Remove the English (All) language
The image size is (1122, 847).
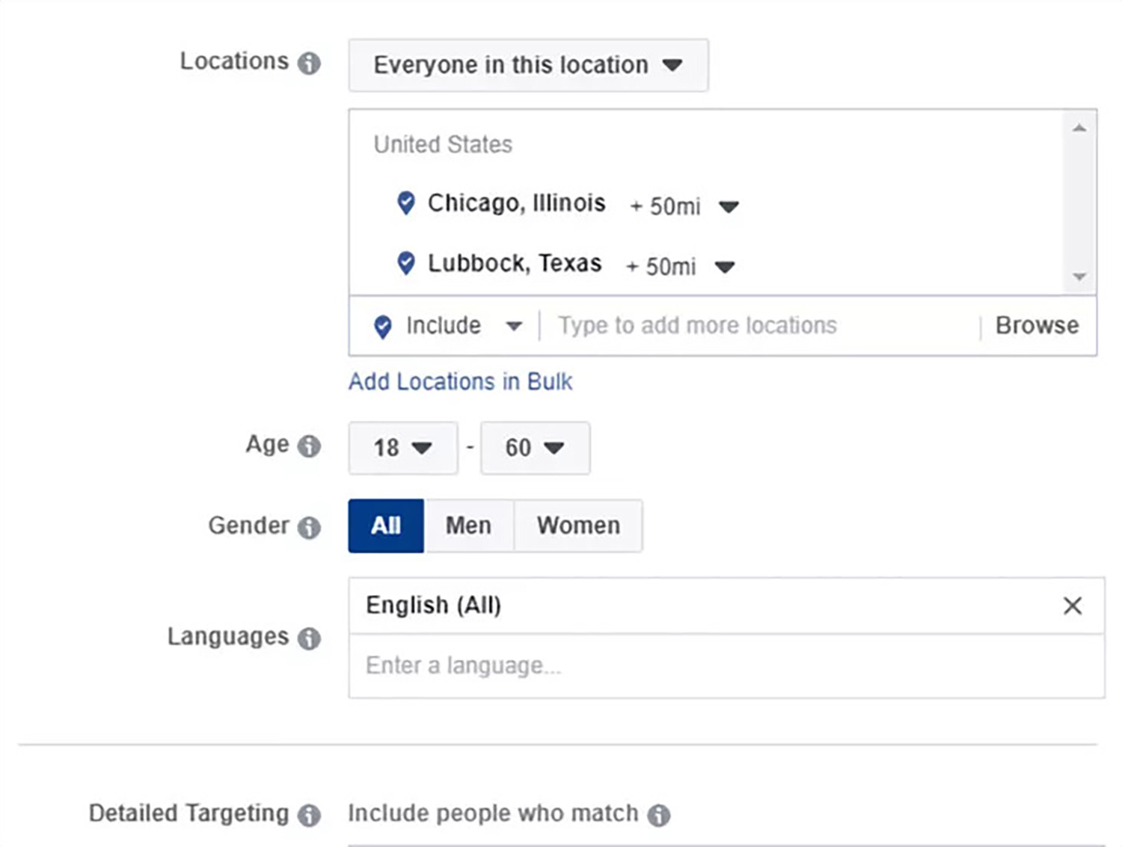[1073, 606]
